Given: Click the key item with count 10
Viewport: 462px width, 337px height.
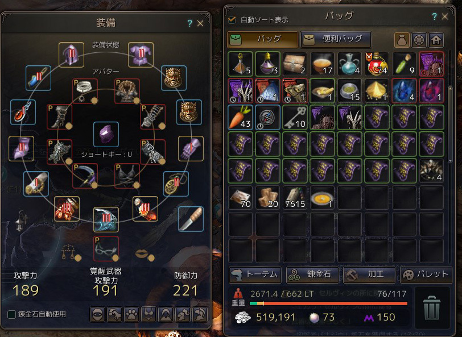Looking at the screenshot, I should [x=295, y=117].
